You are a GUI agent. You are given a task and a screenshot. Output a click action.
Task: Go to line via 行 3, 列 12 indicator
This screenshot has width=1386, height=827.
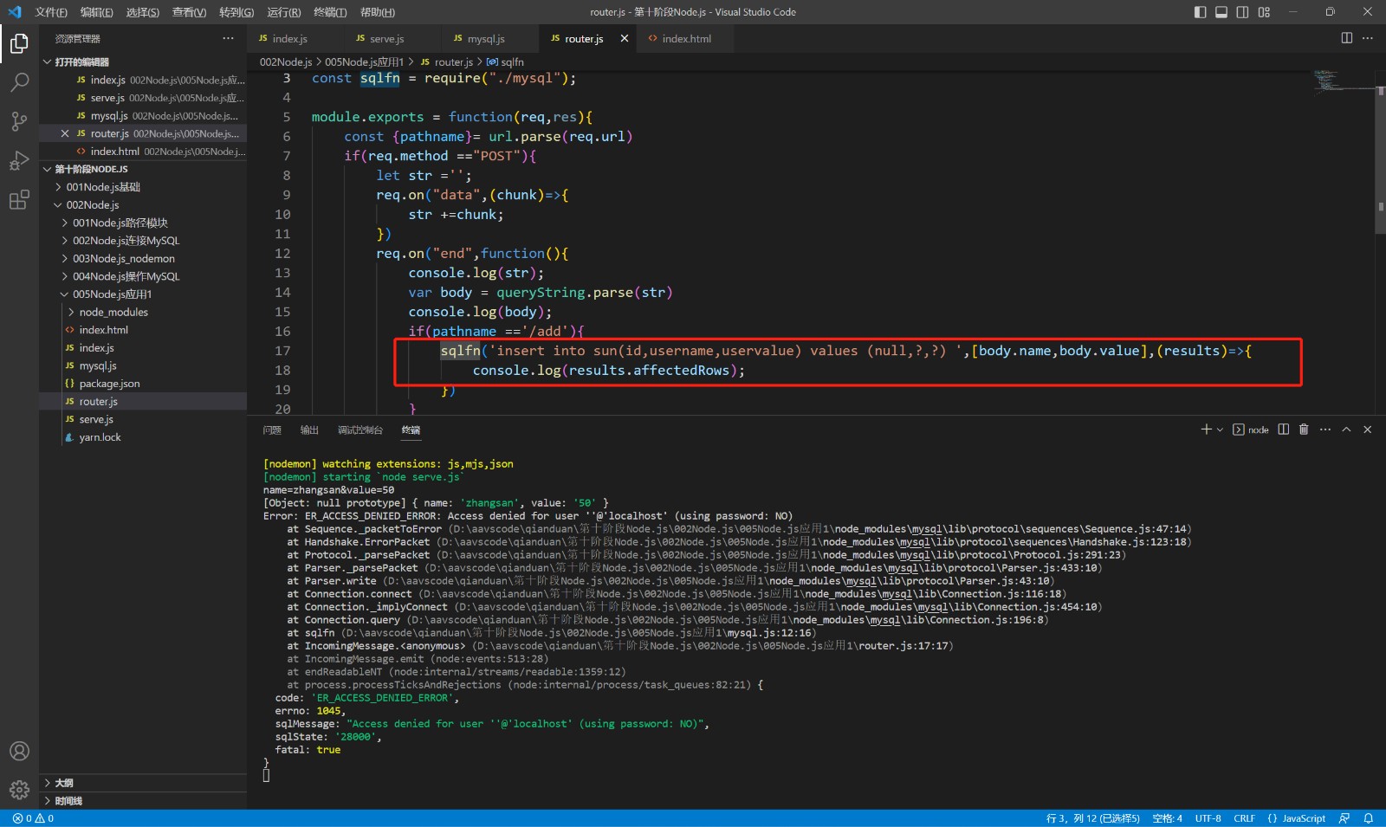tap(1092, 818)
